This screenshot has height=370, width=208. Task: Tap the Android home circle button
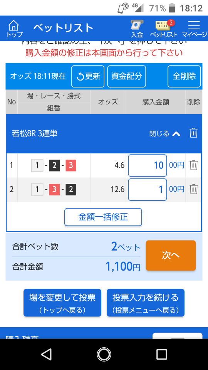coord(104,355)
